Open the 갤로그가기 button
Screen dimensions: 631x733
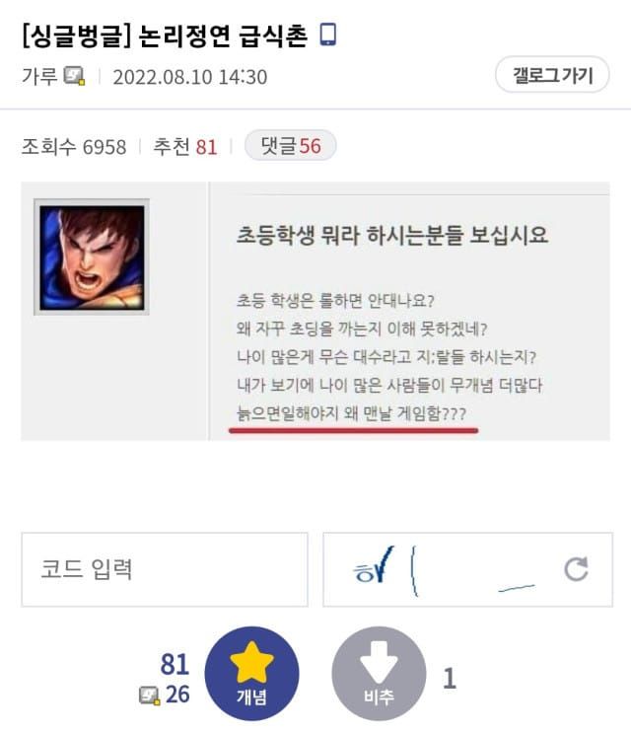[552, 75]
